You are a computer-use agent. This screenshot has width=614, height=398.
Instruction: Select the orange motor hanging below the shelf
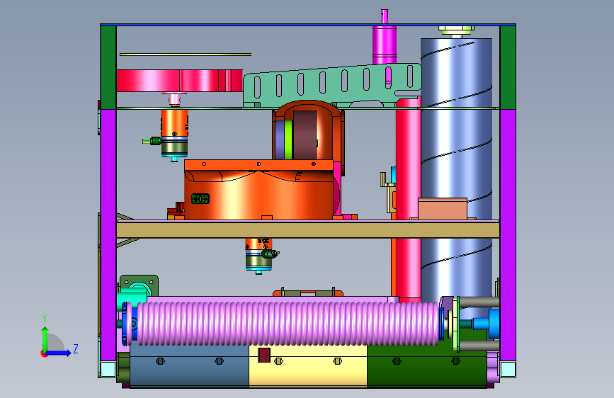pyautogui.click(x=258, y=255)
